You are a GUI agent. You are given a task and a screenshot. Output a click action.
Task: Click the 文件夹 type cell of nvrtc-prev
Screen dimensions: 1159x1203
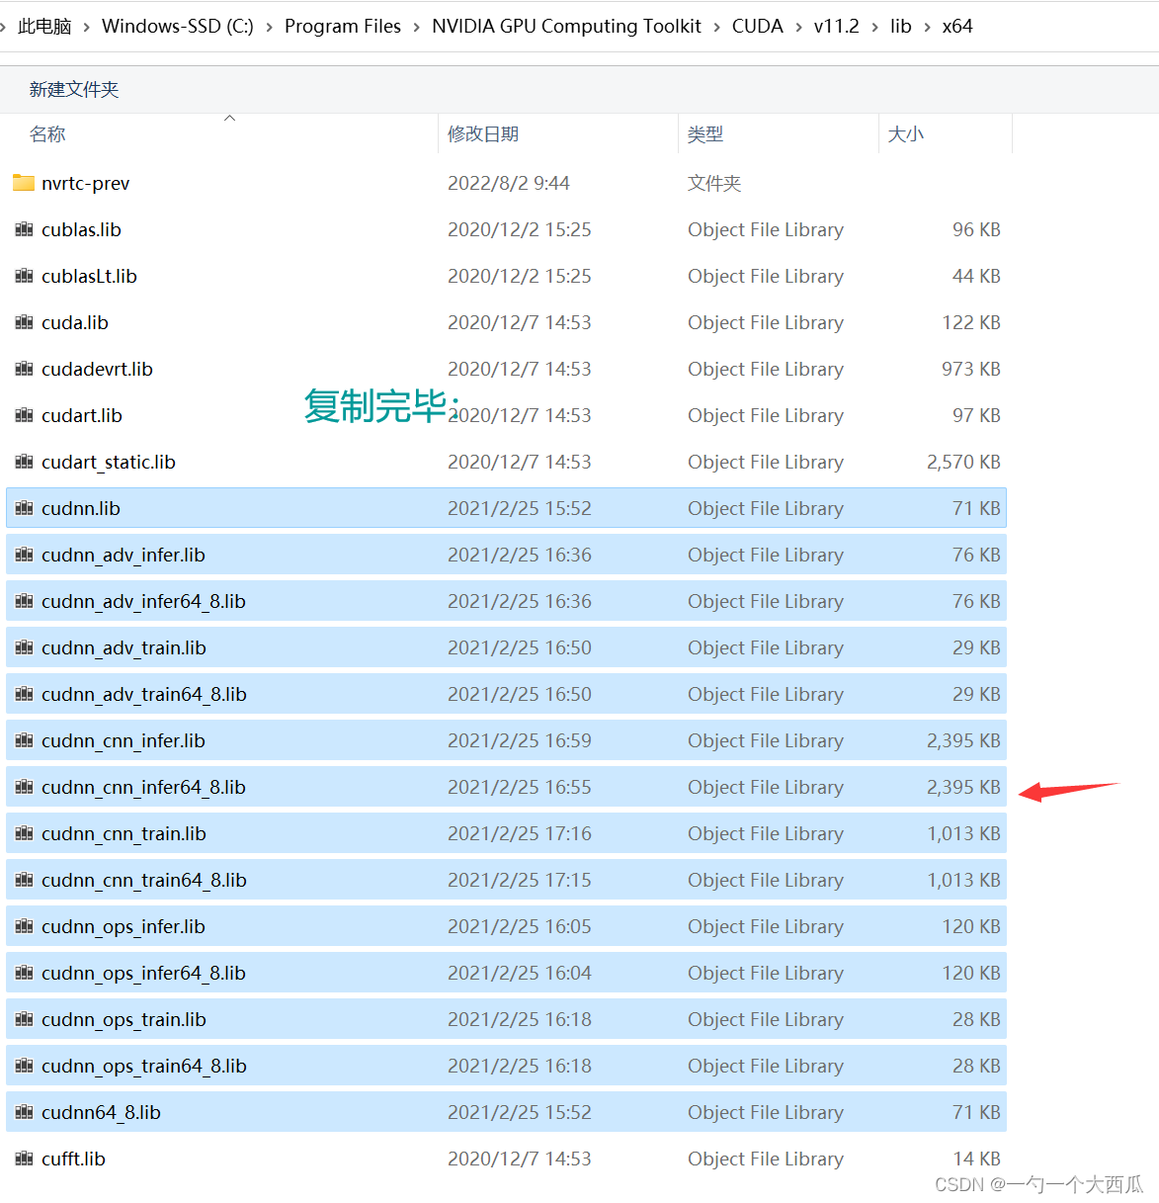click(714, 183)
